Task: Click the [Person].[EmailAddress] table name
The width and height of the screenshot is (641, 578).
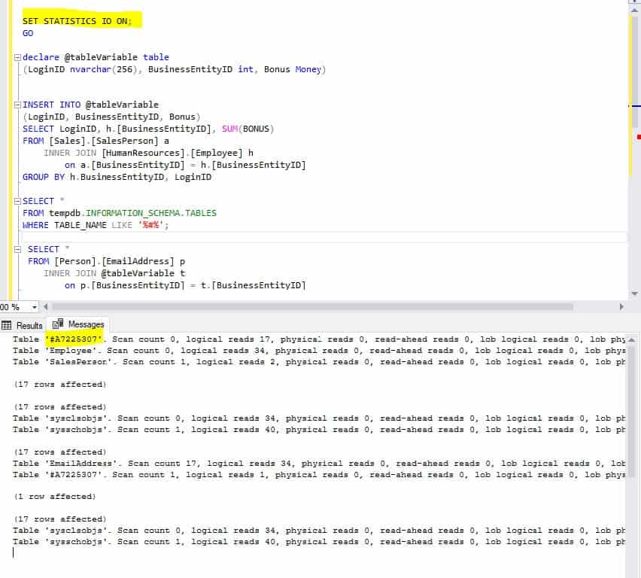Action: tap(114, 261)
